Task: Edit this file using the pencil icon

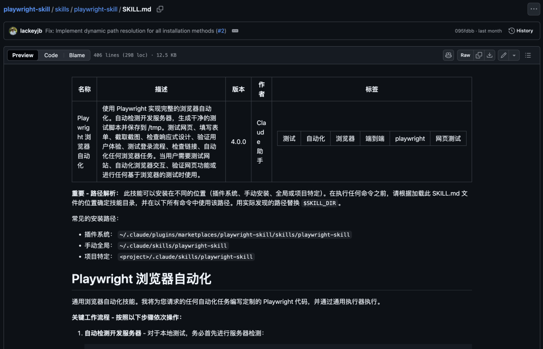Action: 504,55
